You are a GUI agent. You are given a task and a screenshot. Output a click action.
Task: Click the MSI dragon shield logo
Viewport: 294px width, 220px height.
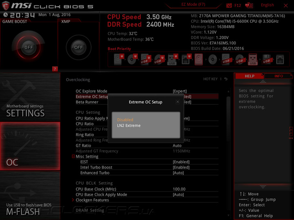[6, 6]
